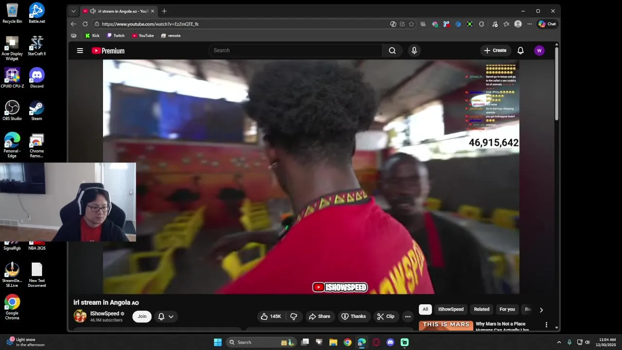Screen dimensions: 622x350
Task: Open more actions three-dot menu below the video
Action: coord(408,316)
